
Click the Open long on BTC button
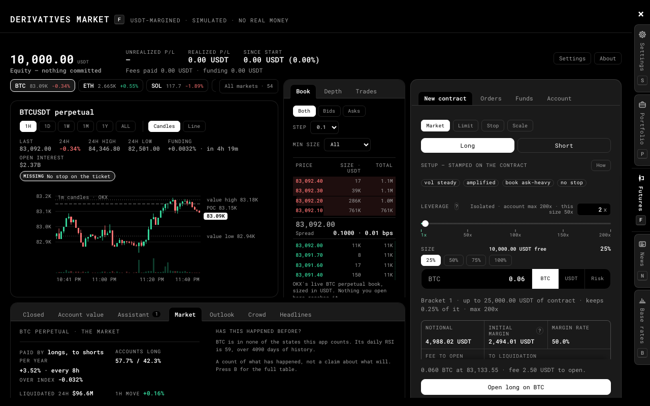click(515, 387)
